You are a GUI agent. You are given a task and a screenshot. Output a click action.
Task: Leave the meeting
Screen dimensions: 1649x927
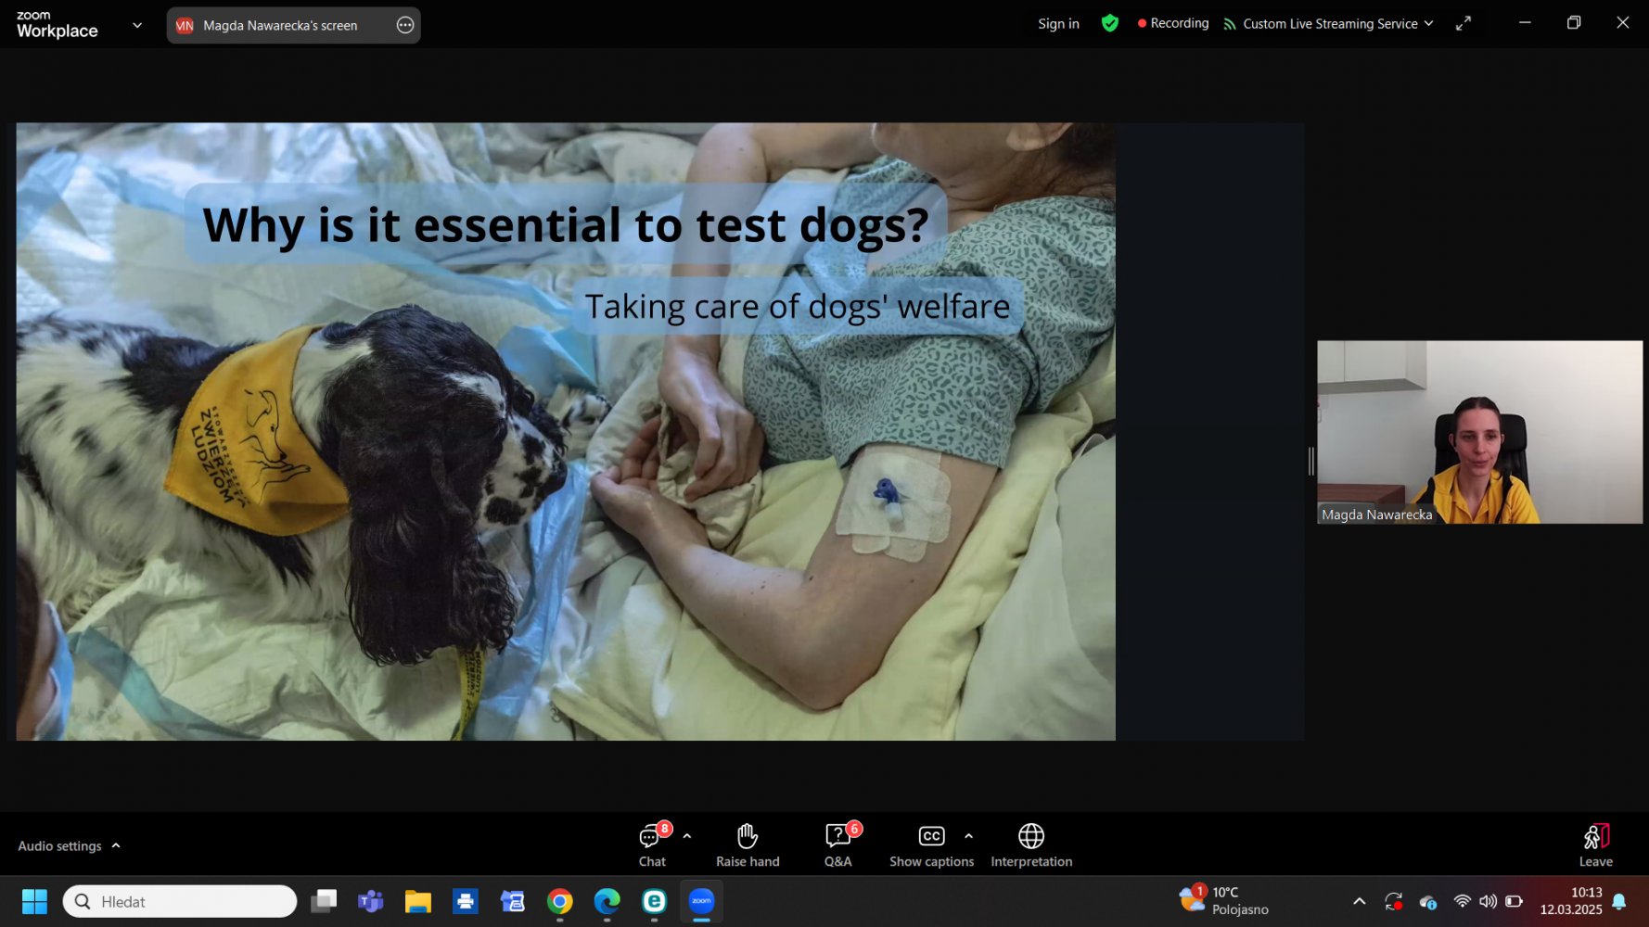coord(1595,844)
